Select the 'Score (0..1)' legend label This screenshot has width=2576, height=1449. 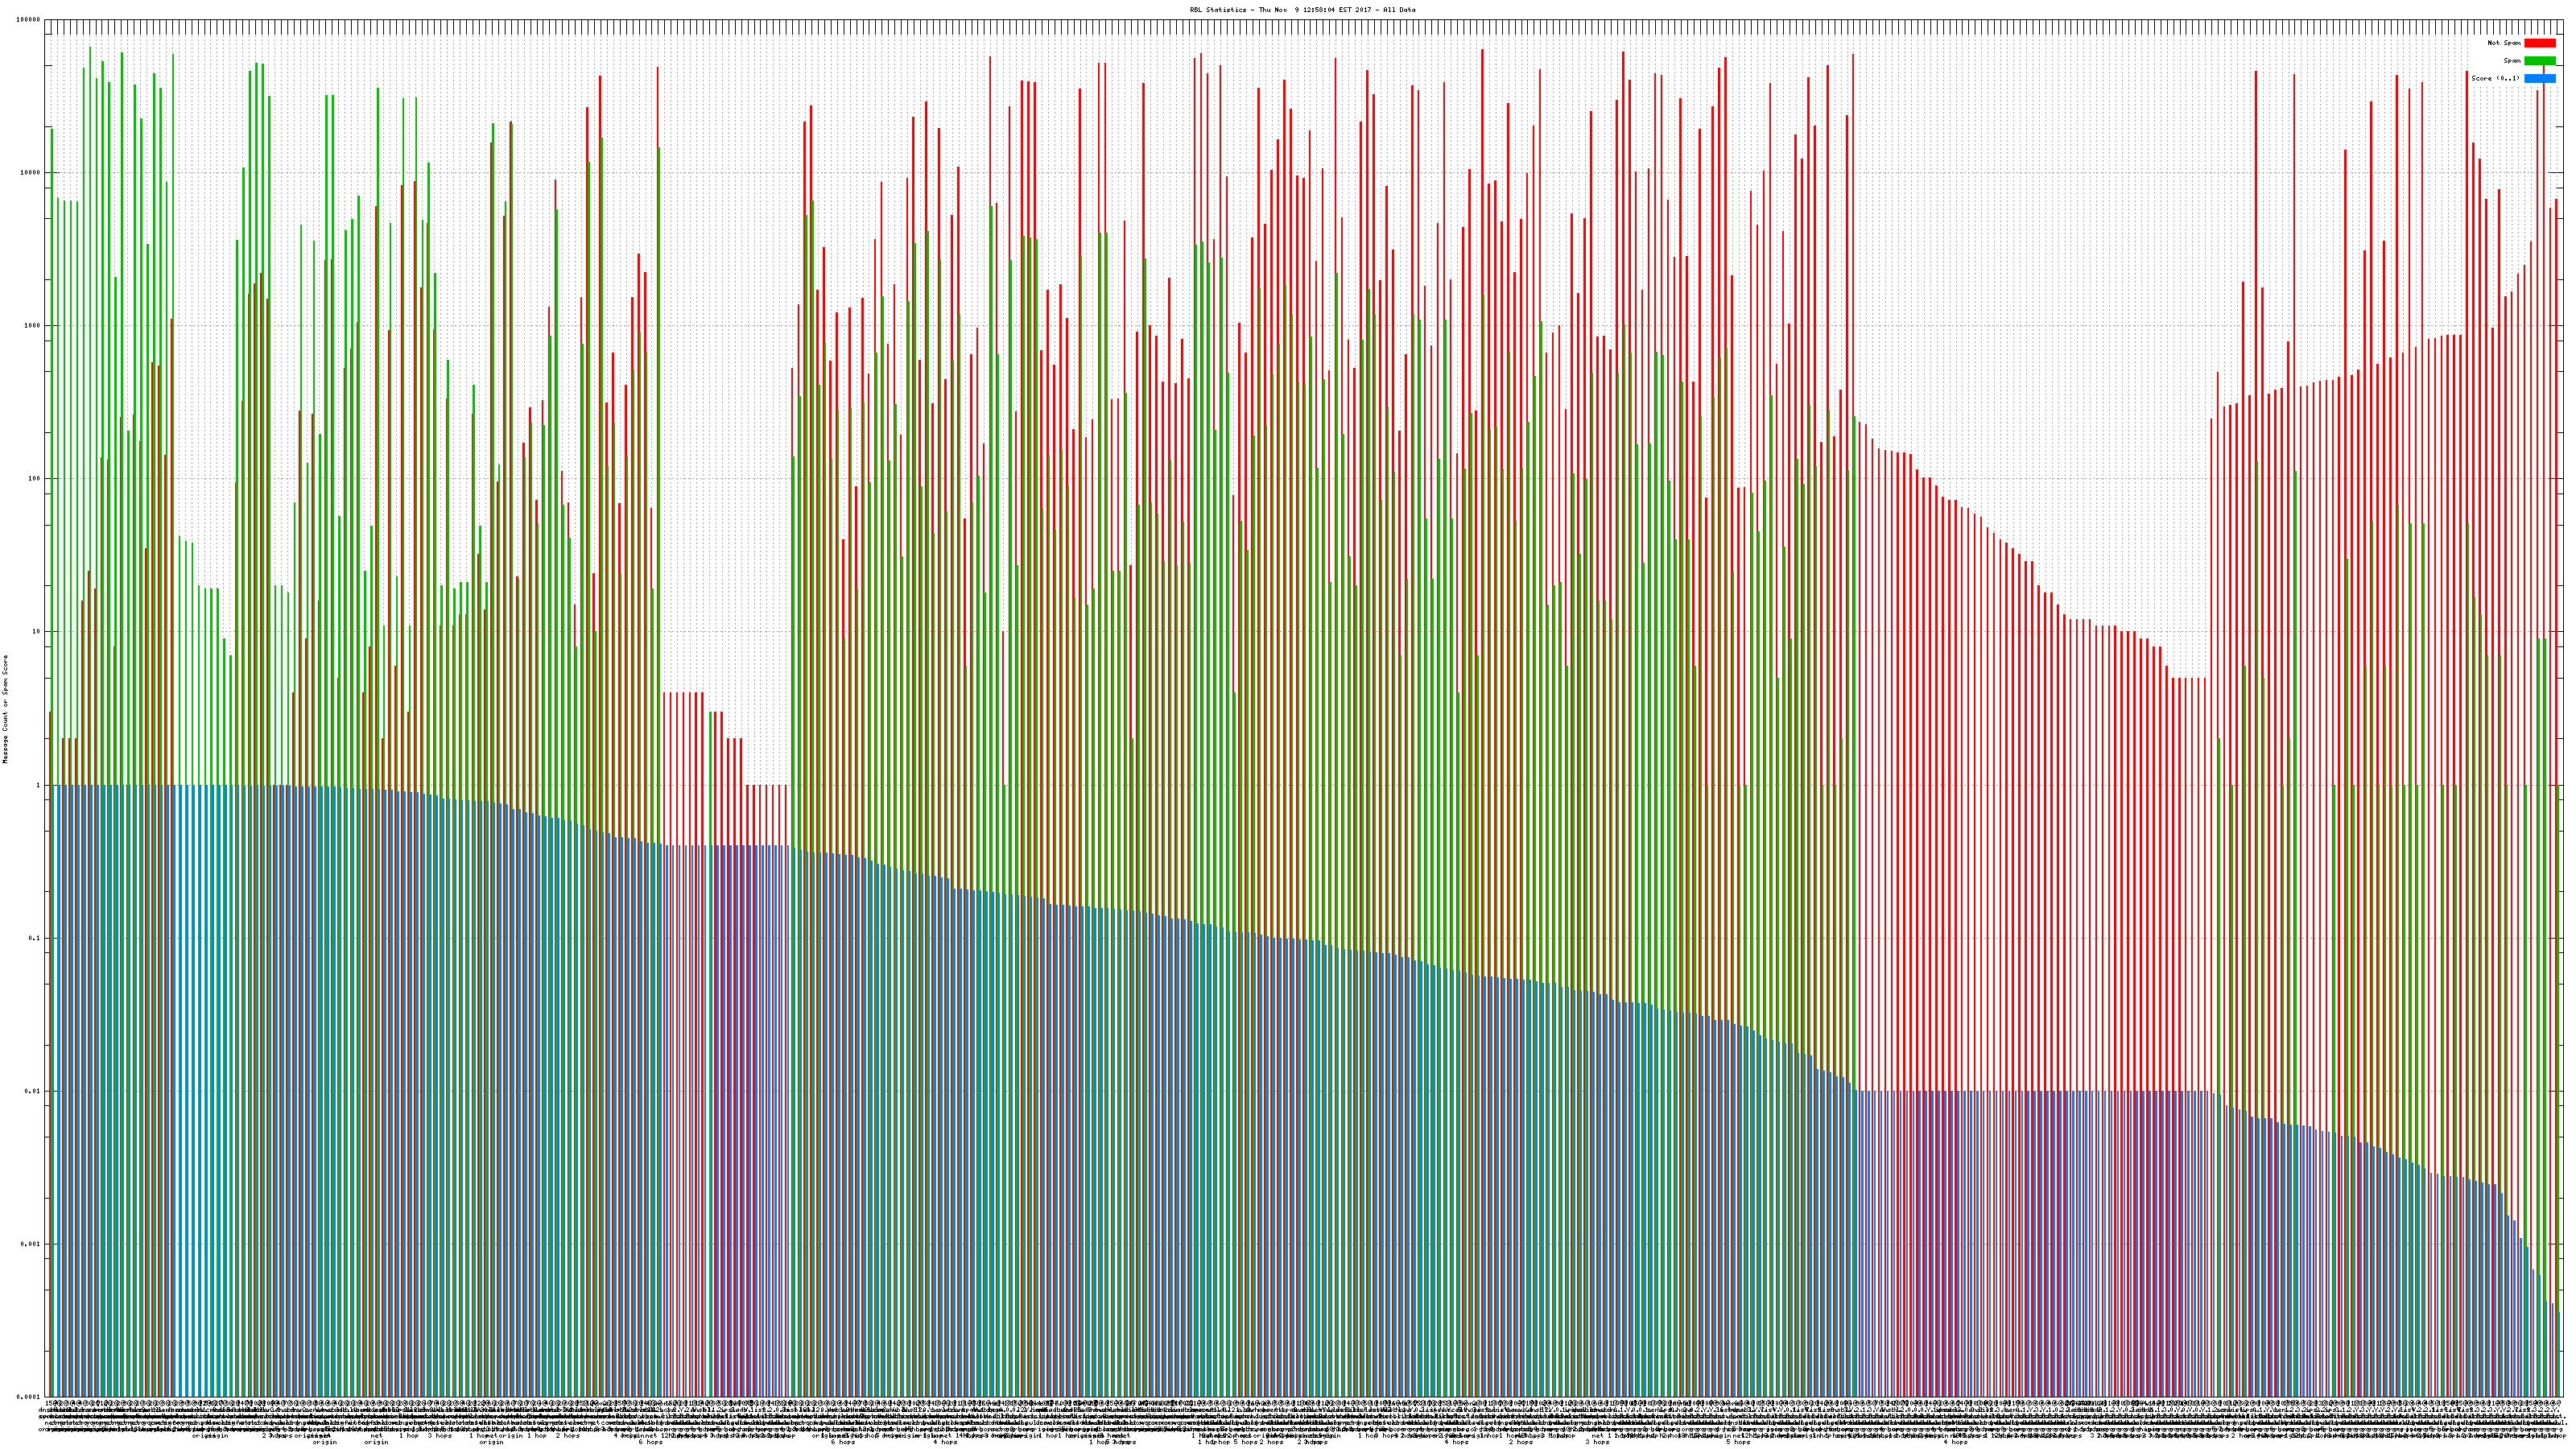coord(2495,78)
